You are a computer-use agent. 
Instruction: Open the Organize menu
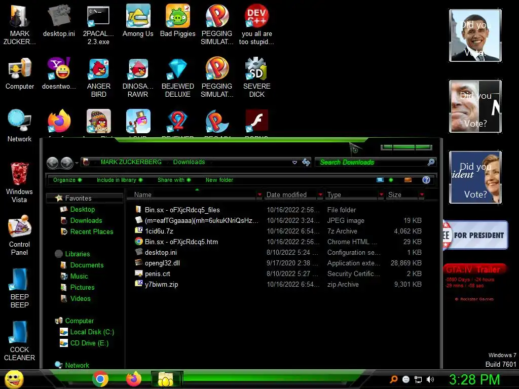(67, 180)
